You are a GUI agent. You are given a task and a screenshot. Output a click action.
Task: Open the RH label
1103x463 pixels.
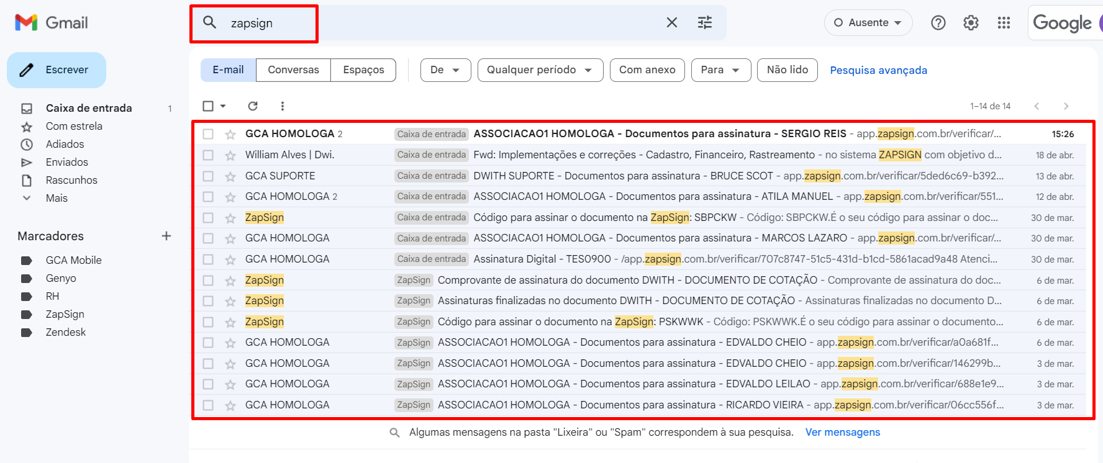[x=52, y=296]
